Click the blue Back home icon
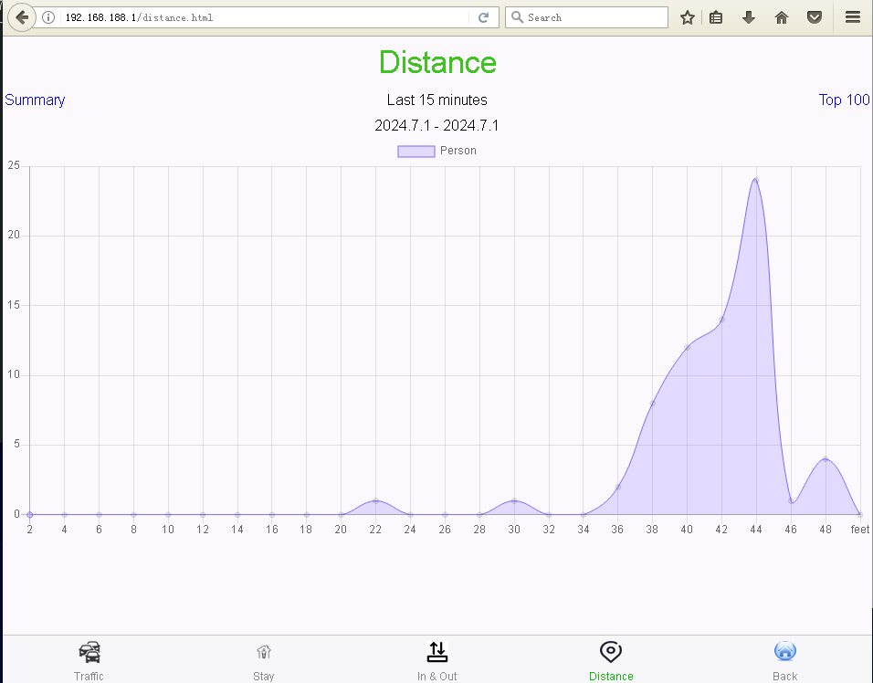 pyautogui.click(x=785, y=651)
